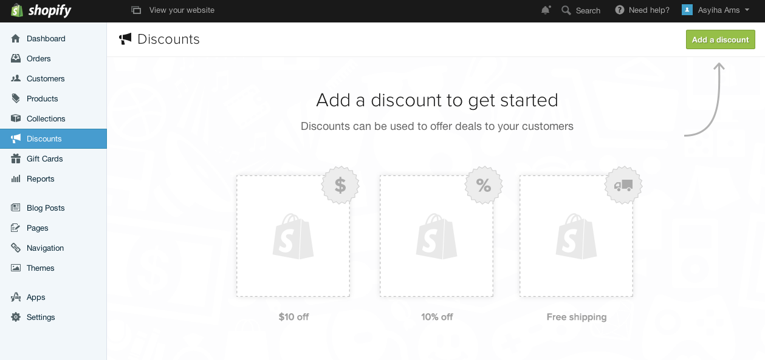This screenshot has height=360, width=765.
Task: Click the View your website link
Action: click(x=181, y=10)
